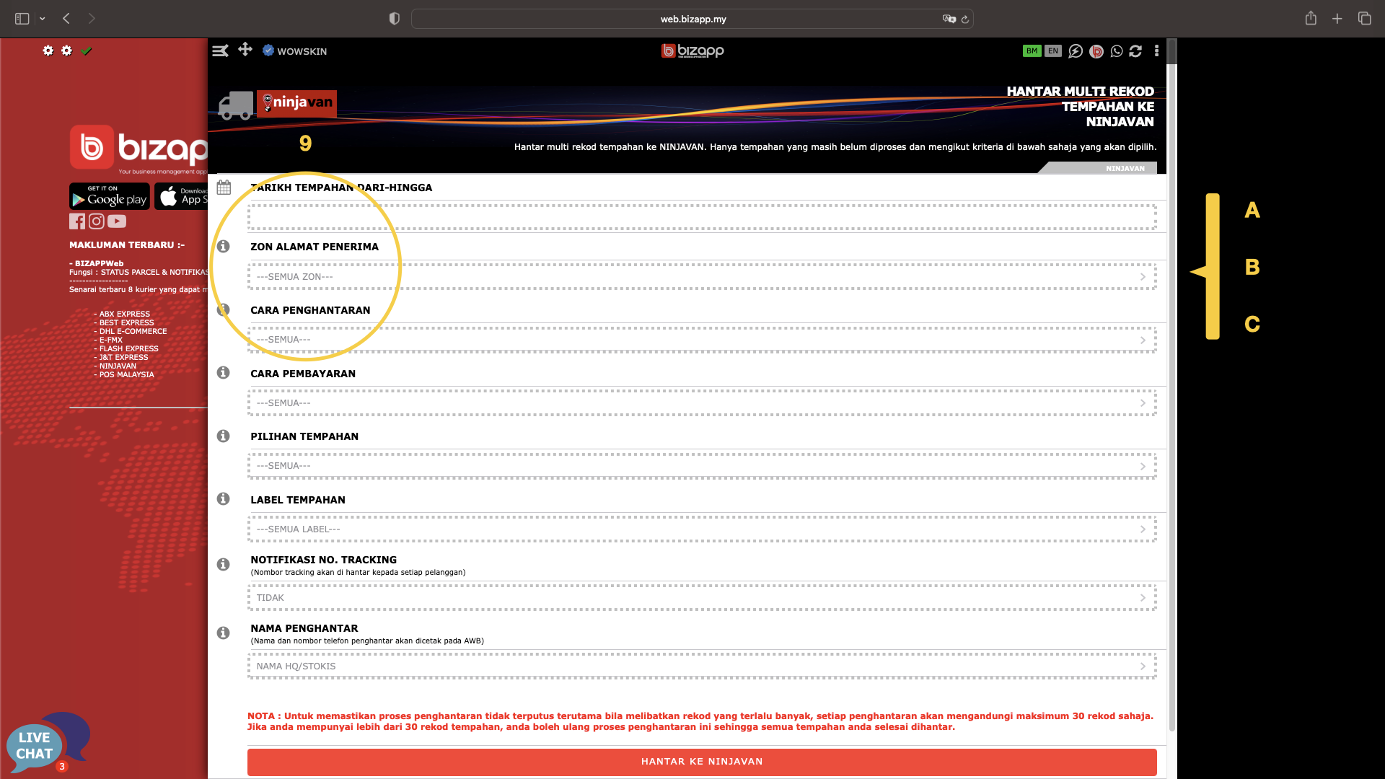Show Safari tab overview
Viewport: 1385px width, 779px height.
(x=1364, y=19)
